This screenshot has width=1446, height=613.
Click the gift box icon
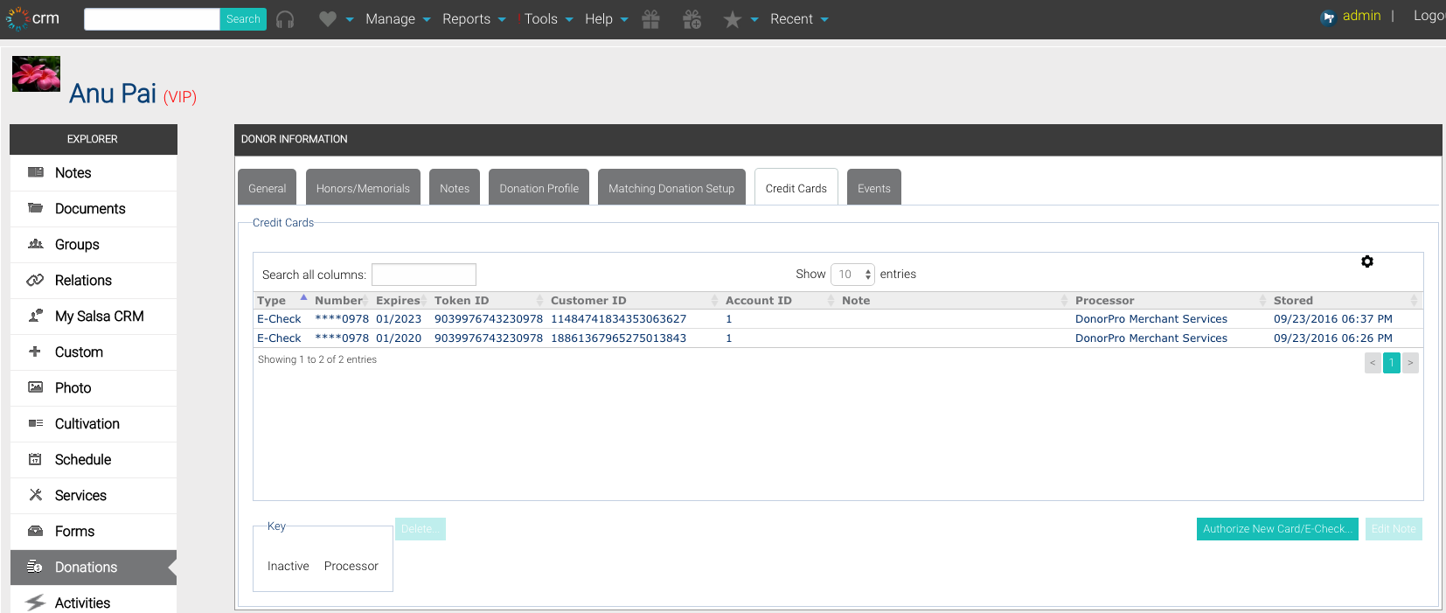point(650,19)
